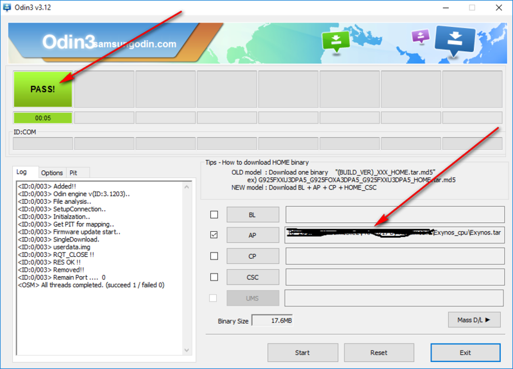Select the 'RES OK !!' log line

[49, 262]
